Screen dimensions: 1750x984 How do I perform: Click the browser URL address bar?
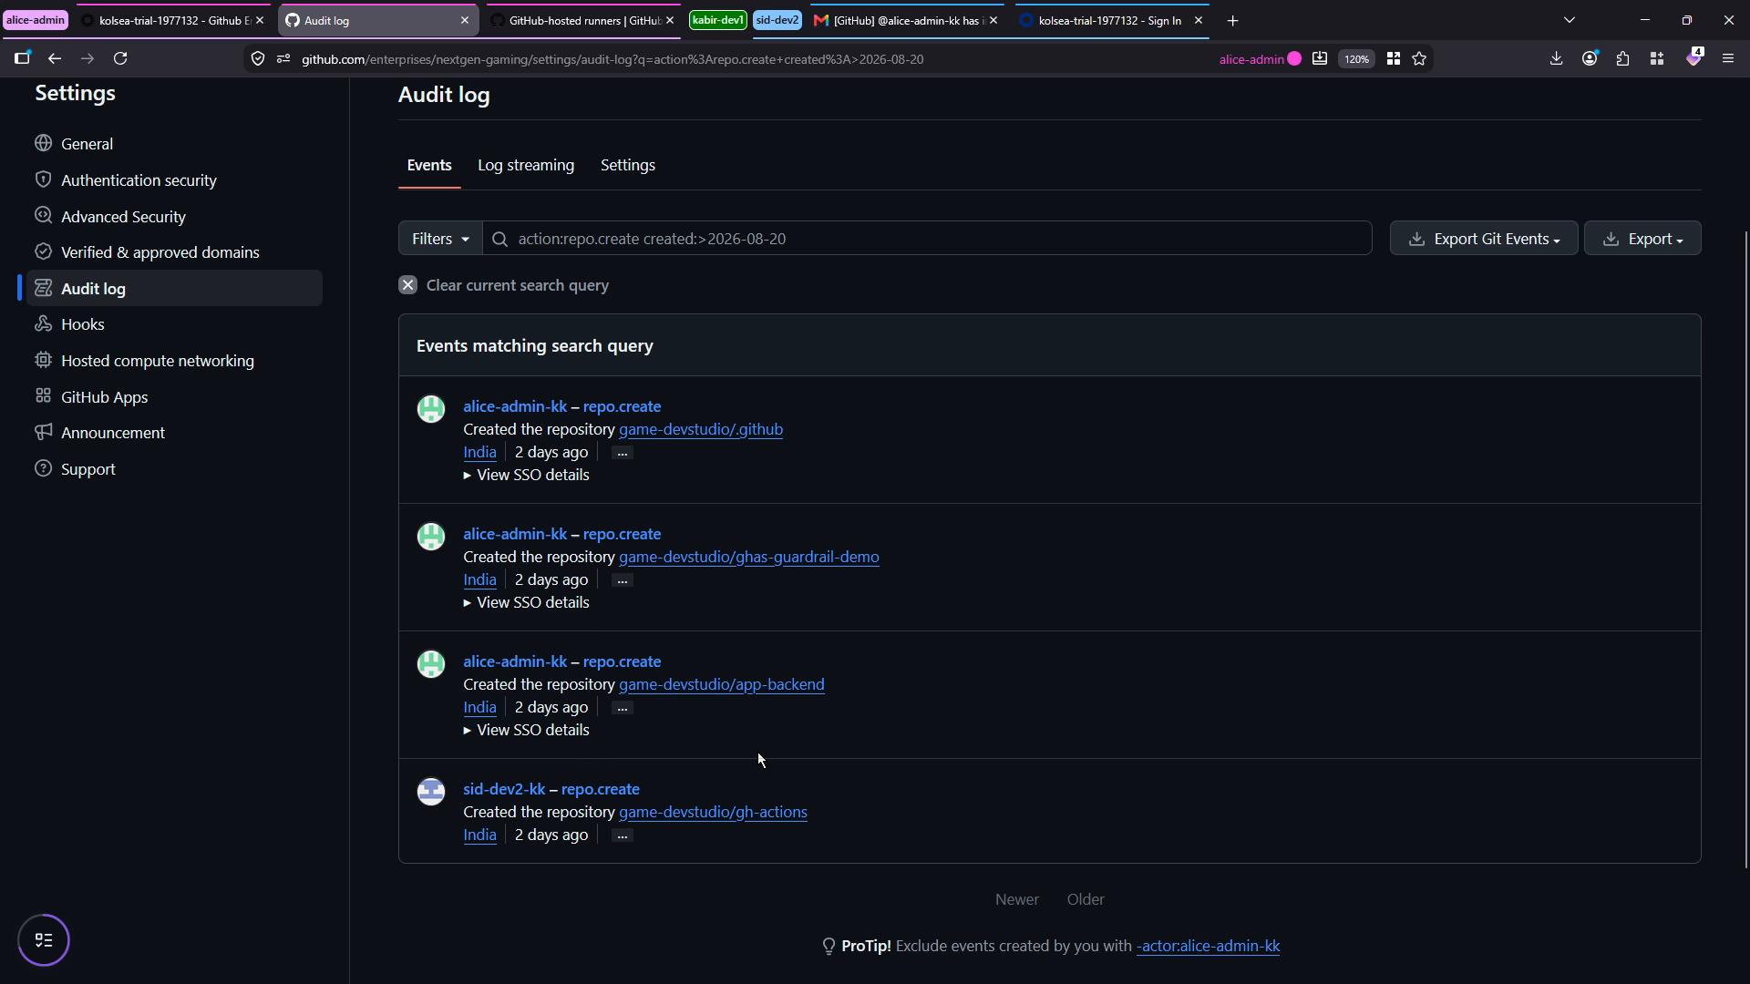747,59
